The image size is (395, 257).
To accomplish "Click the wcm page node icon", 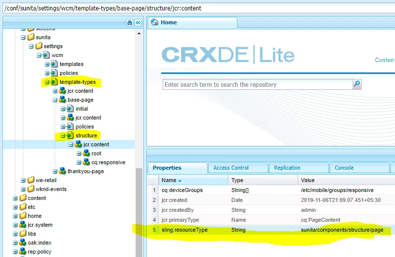I will 46,55.
